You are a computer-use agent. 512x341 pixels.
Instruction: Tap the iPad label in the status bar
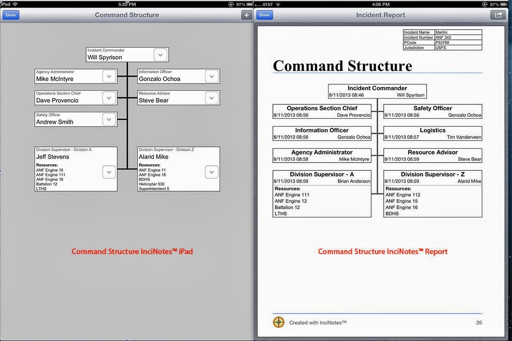point(6,4)
